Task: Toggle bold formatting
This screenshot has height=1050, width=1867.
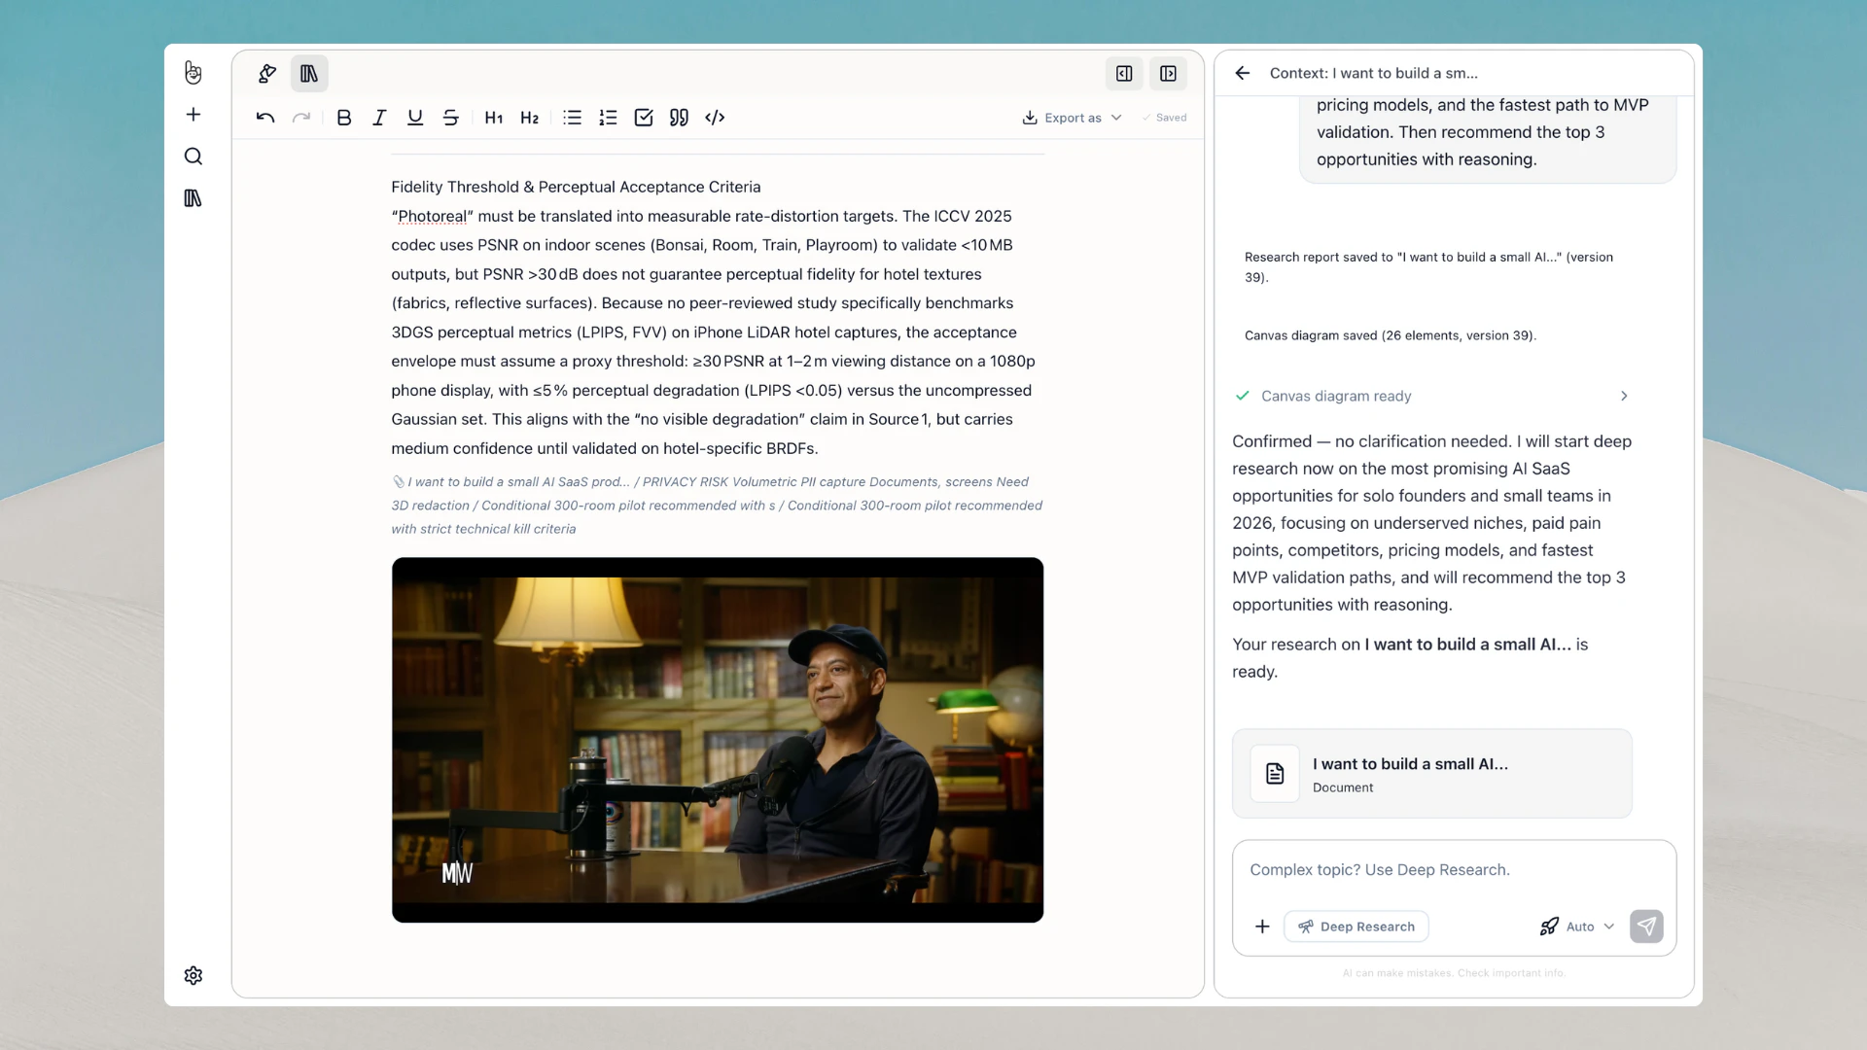Action: pos(344,118)
